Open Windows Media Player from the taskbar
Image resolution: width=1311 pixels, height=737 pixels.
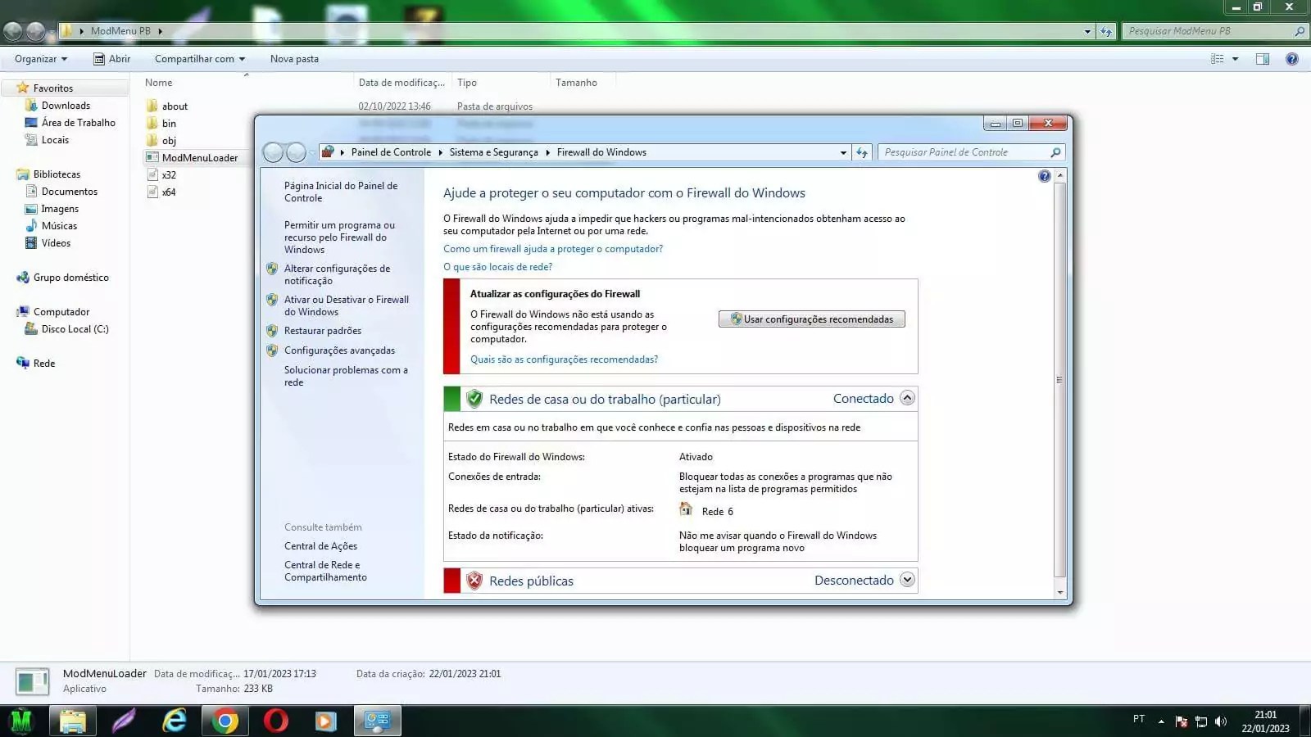pos(326,721)
